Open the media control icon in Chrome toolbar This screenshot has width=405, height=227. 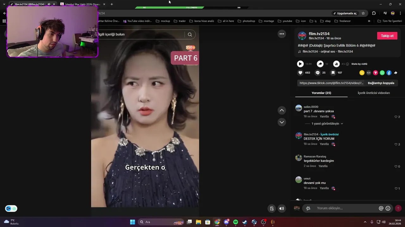(x=385, y=13)
